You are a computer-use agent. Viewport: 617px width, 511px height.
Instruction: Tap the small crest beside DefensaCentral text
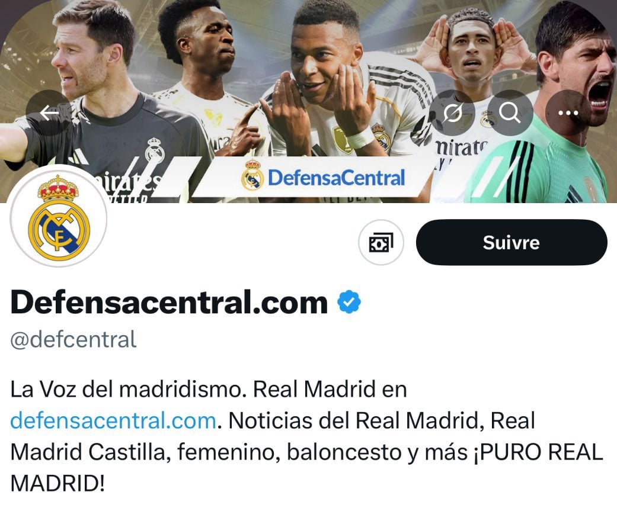[x=252, y=176]
